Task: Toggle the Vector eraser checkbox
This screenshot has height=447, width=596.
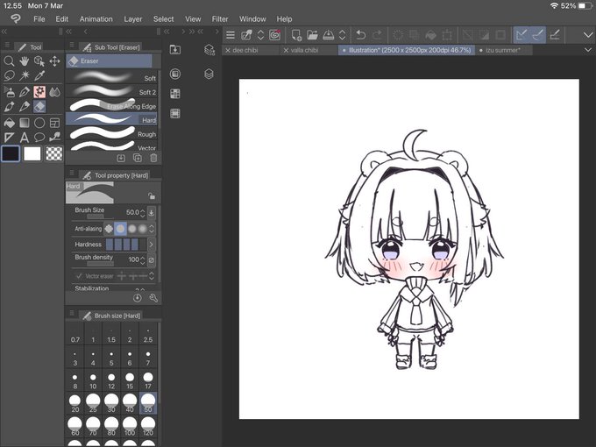Action: click(79, 276)
